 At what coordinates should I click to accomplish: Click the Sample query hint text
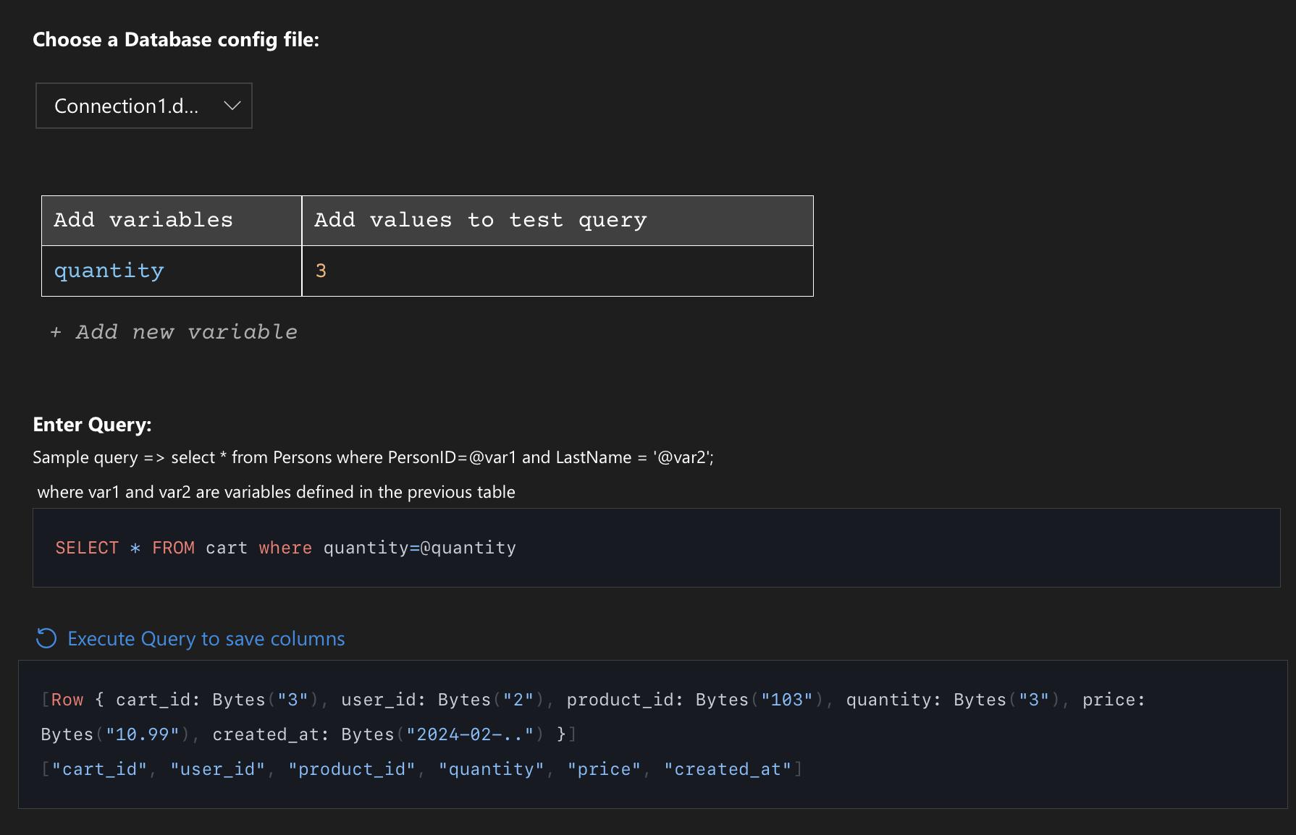(373, 457)
